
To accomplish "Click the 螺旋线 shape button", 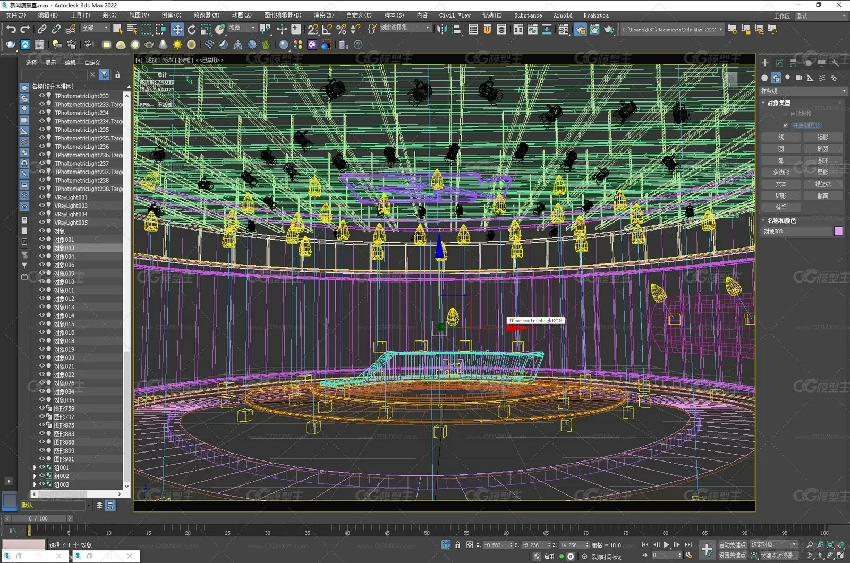I will click(823, 184).
